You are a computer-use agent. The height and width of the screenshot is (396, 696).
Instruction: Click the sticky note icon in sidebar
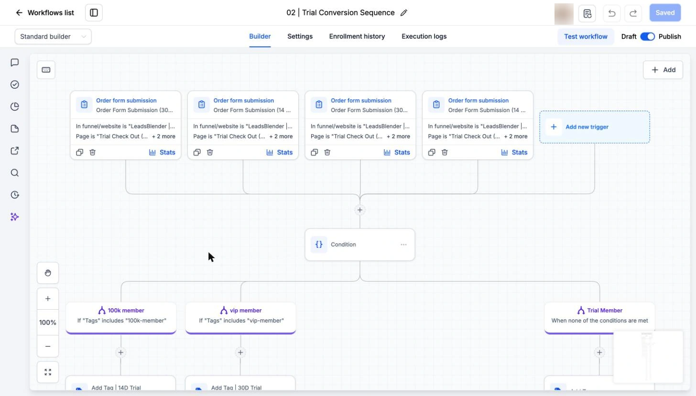pos(15,129)
